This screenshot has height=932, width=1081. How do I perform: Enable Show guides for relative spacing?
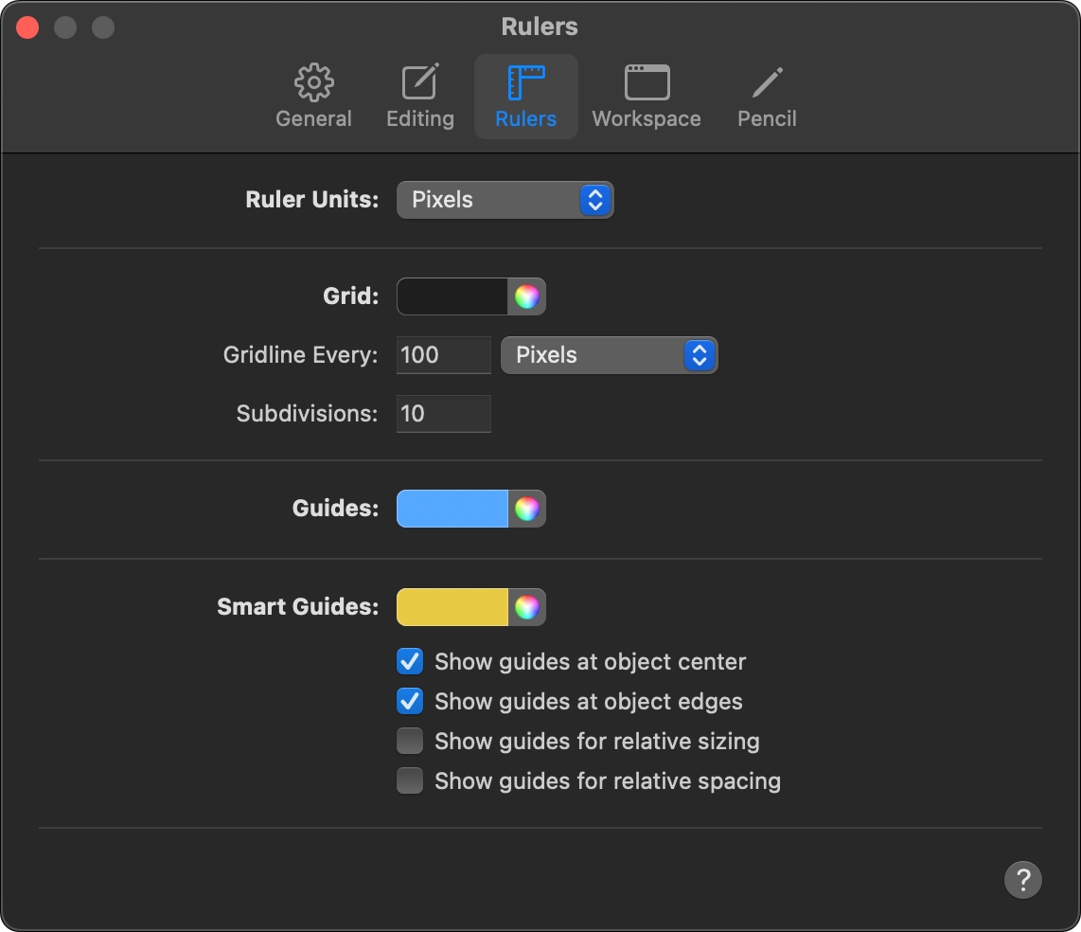410,780
